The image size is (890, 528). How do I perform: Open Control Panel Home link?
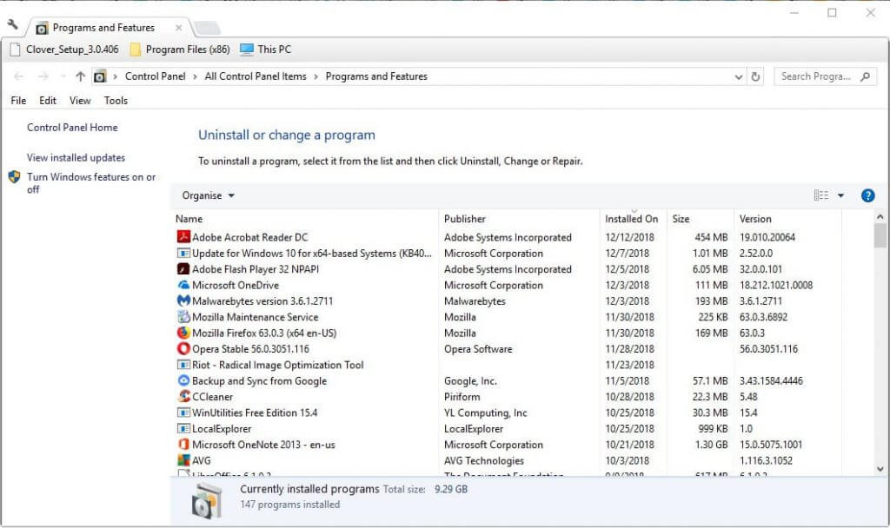tap(72, 128)
